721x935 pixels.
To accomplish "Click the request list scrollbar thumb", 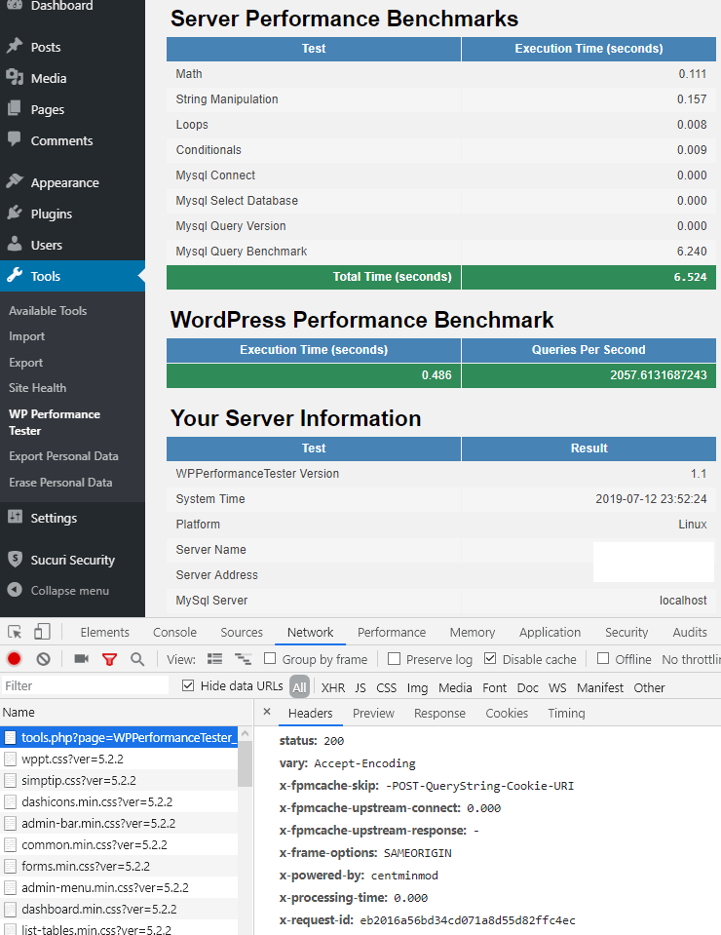I will [x=245, y=764].
